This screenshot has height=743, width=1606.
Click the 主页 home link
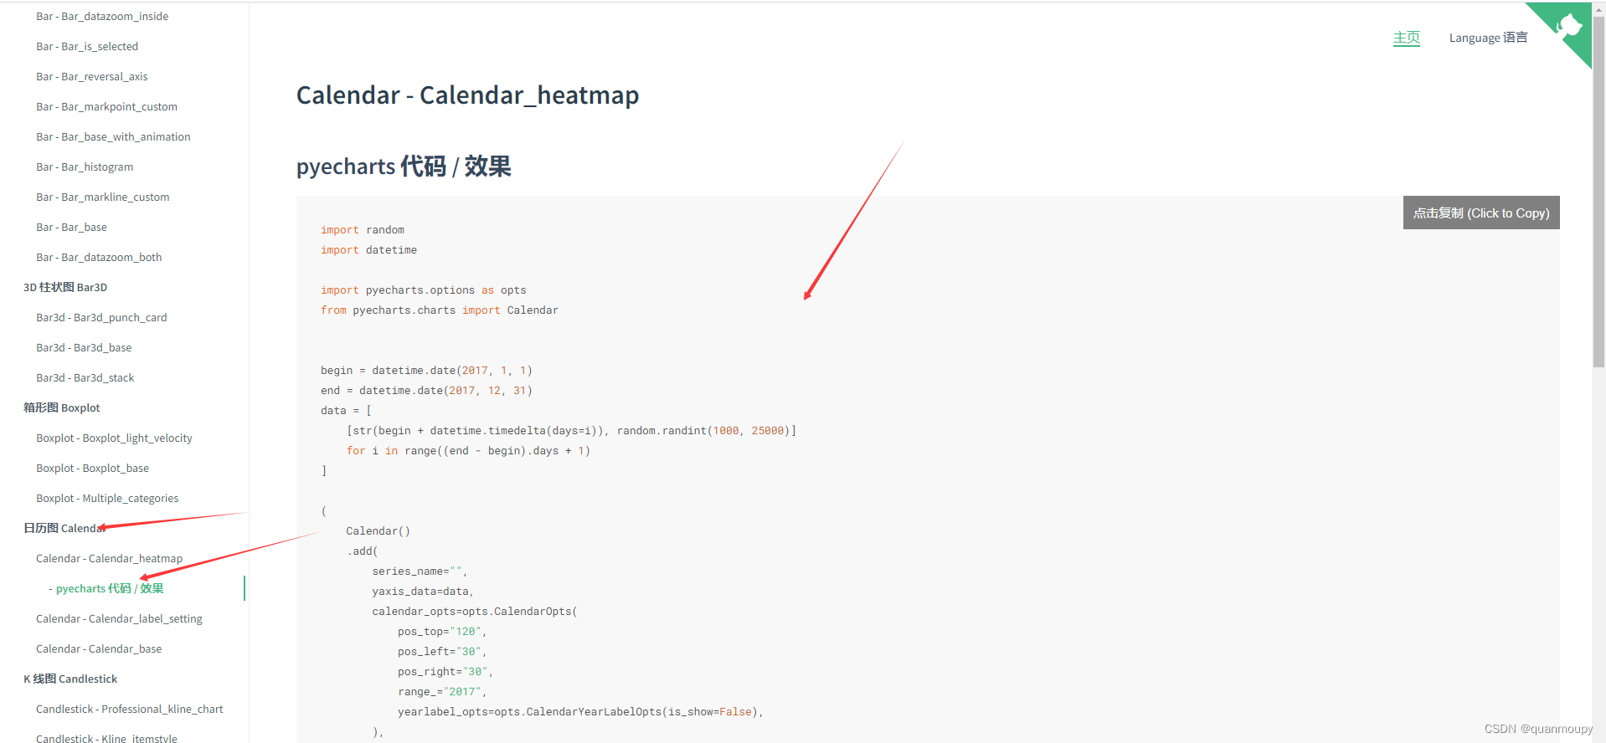pos(1407,38)
